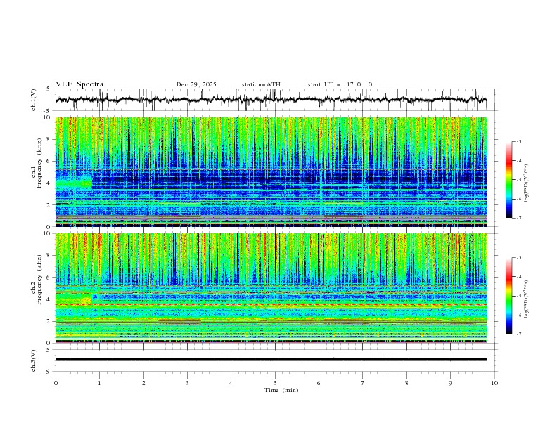Click the "VLF Spectra" plot title
Screen dimensions: 557x430
pyautogui.click(x=79, y=84)
